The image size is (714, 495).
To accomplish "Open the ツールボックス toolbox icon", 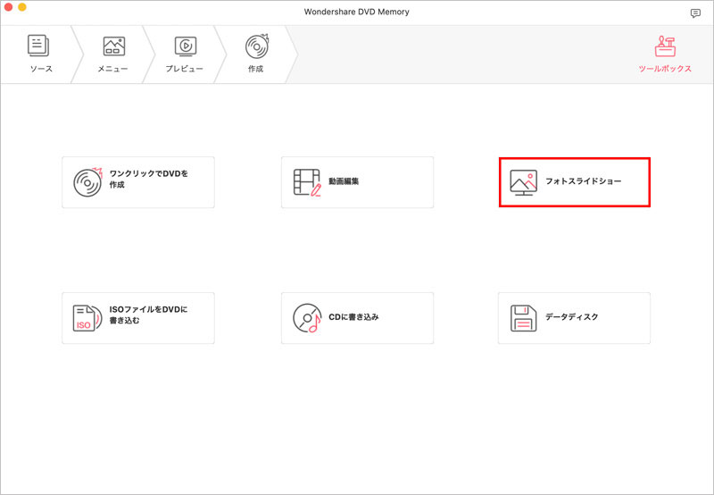I will point(665,55).
